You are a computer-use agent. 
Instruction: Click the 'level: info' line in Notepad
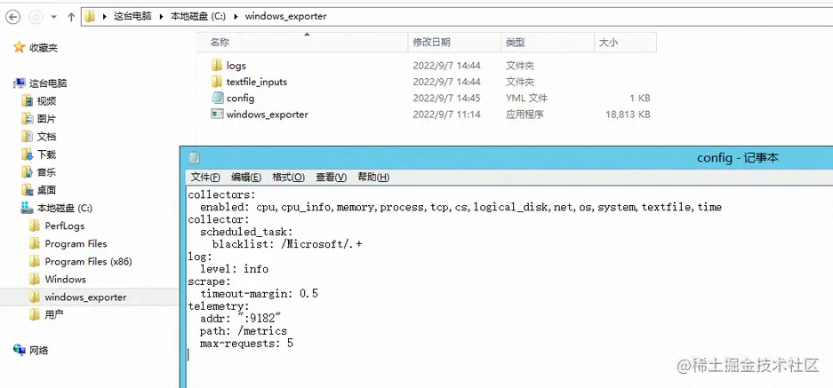click(x=235, y=269)
